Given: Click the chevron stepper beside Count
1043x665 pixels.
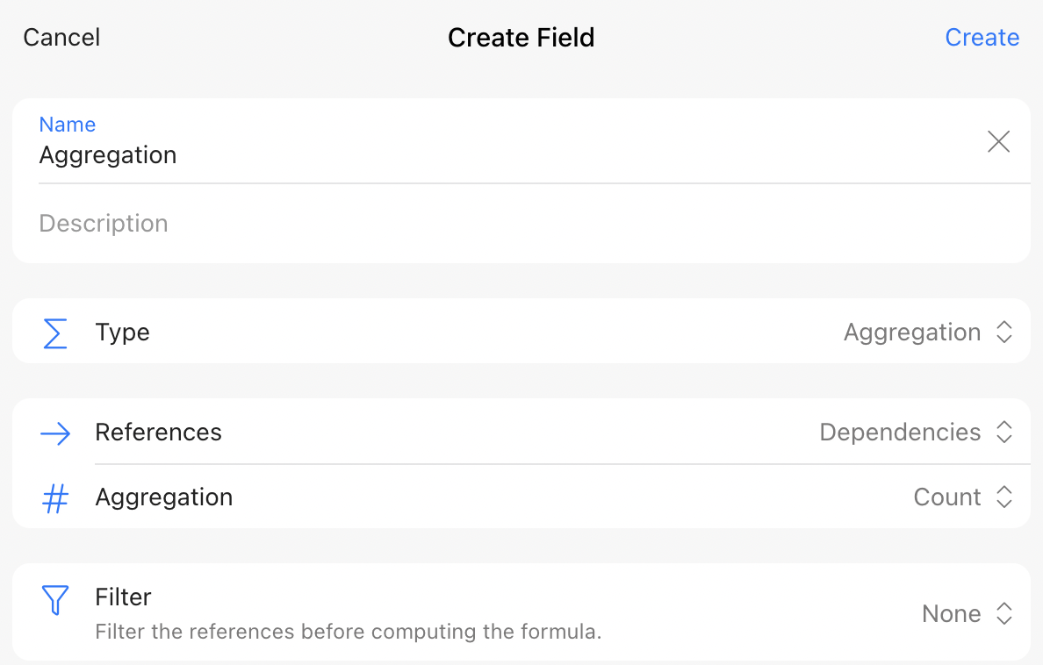Looking at the screenshot, I should coord(1004,497).
